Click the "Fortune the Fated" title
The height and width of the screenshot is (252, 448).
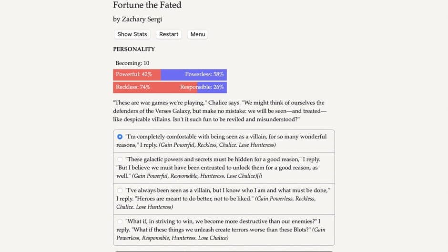click(x=147, y=5)
